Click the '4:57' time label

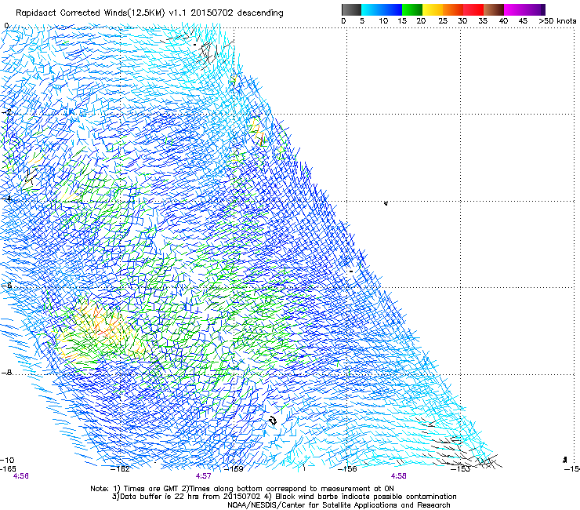click(x=204, y=476)
